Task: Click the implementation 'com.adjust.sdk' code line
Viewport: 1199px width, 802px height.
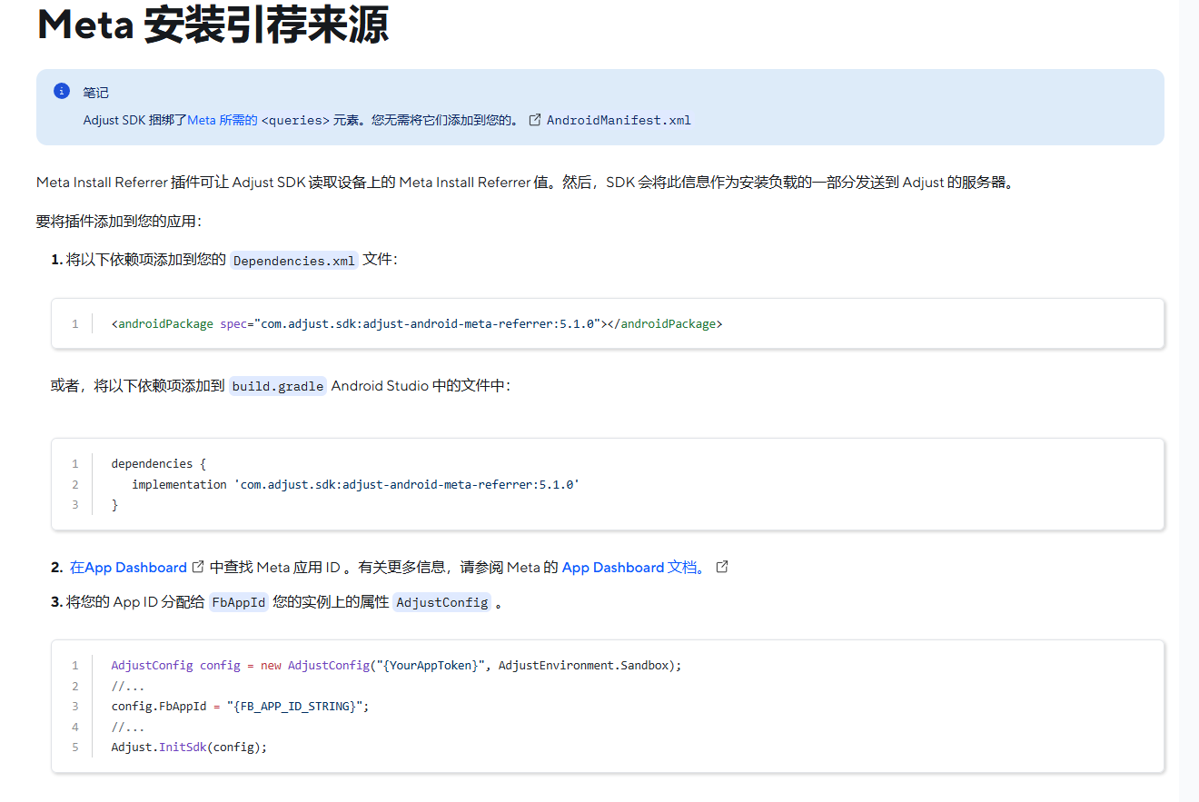Action: (x=355, y=484)
